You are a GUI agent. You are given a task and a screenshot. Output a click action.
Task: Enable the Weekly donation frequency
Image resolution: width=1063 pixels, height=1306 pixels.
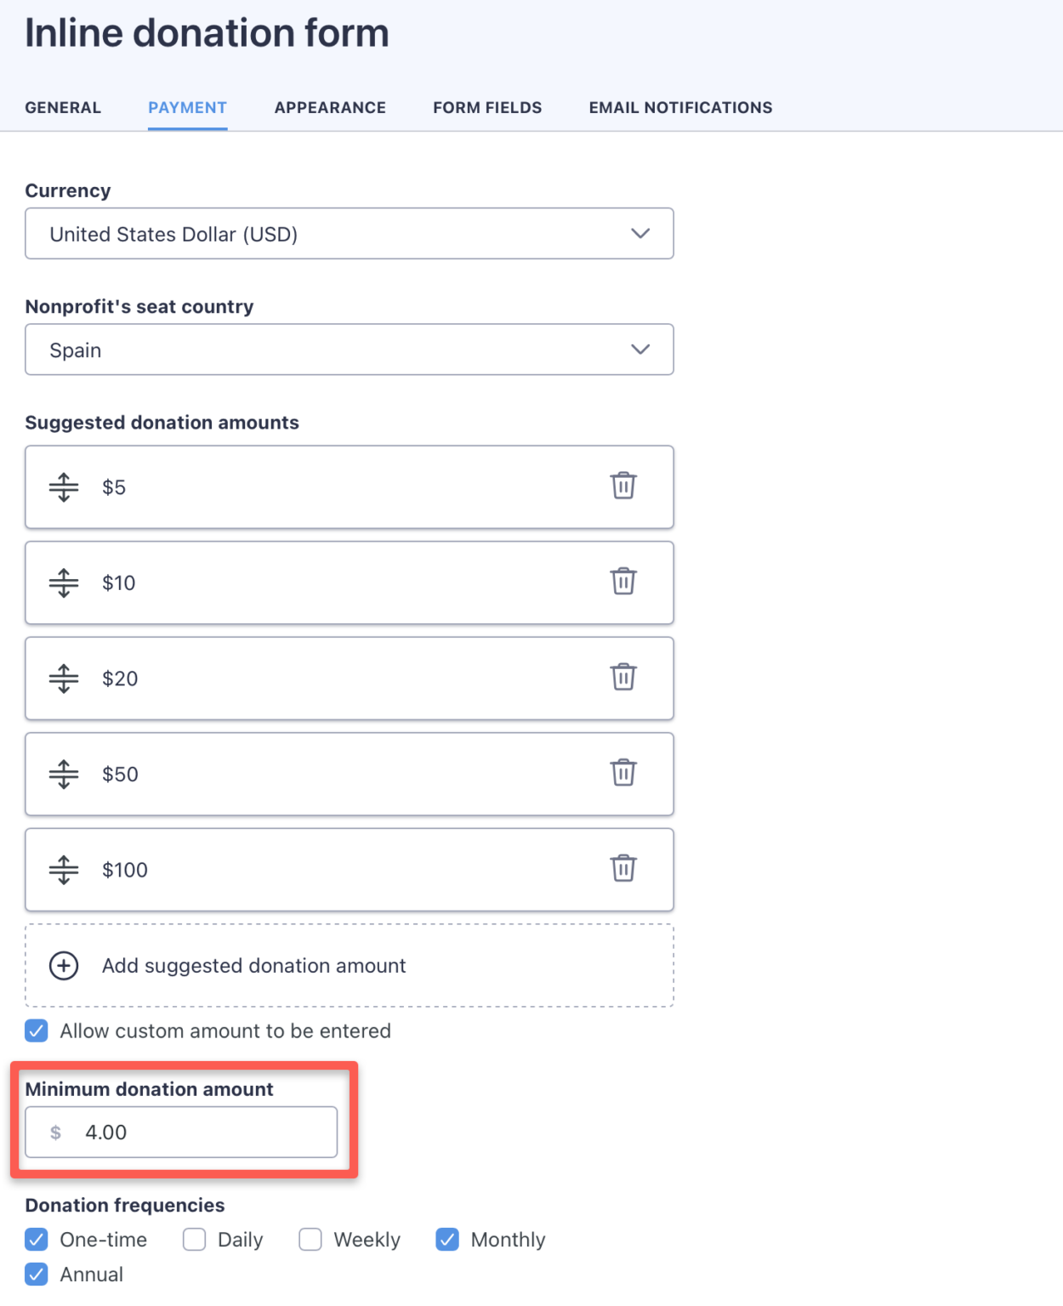pos(310,1240)
